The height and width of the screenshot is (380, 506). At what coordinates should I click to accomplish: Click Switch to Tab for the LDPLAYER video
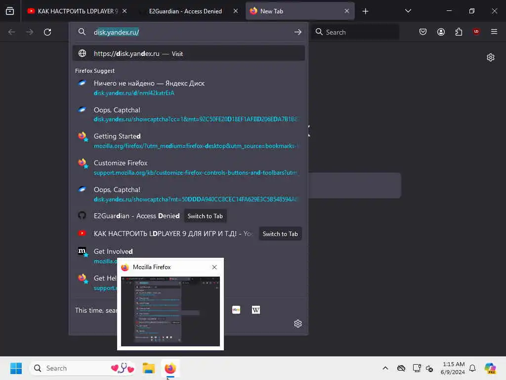pos(280,234)
